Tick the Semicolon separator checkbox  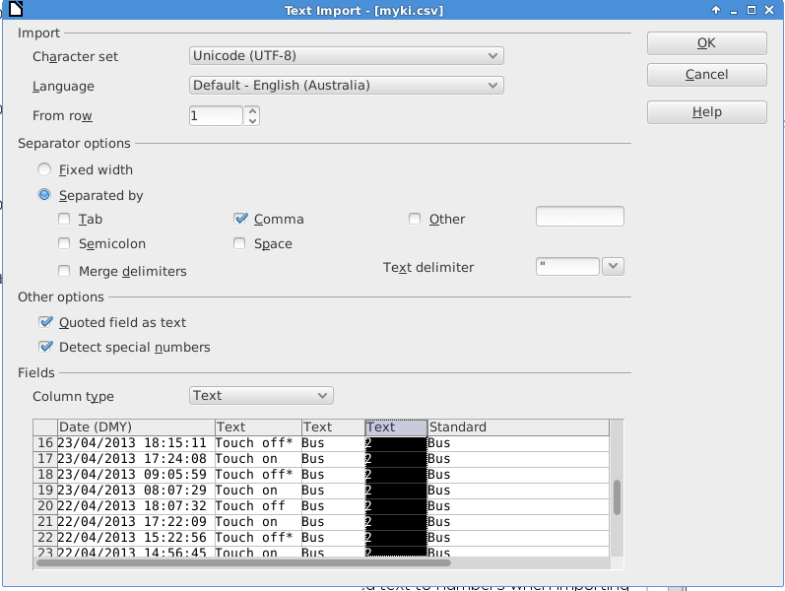click(65, 243)
